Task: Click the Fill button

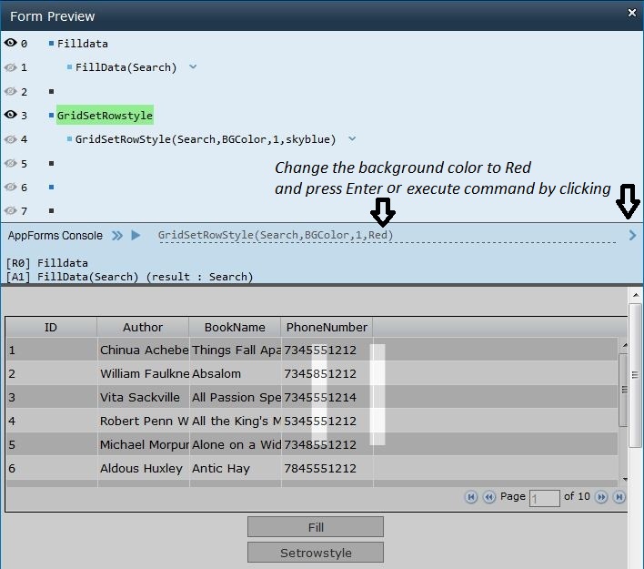Action: click(x=316, y=527)
